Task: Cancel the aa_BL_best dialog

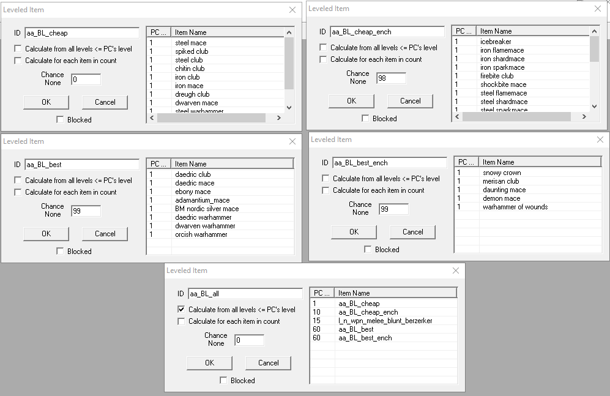Action: [105, 233]
